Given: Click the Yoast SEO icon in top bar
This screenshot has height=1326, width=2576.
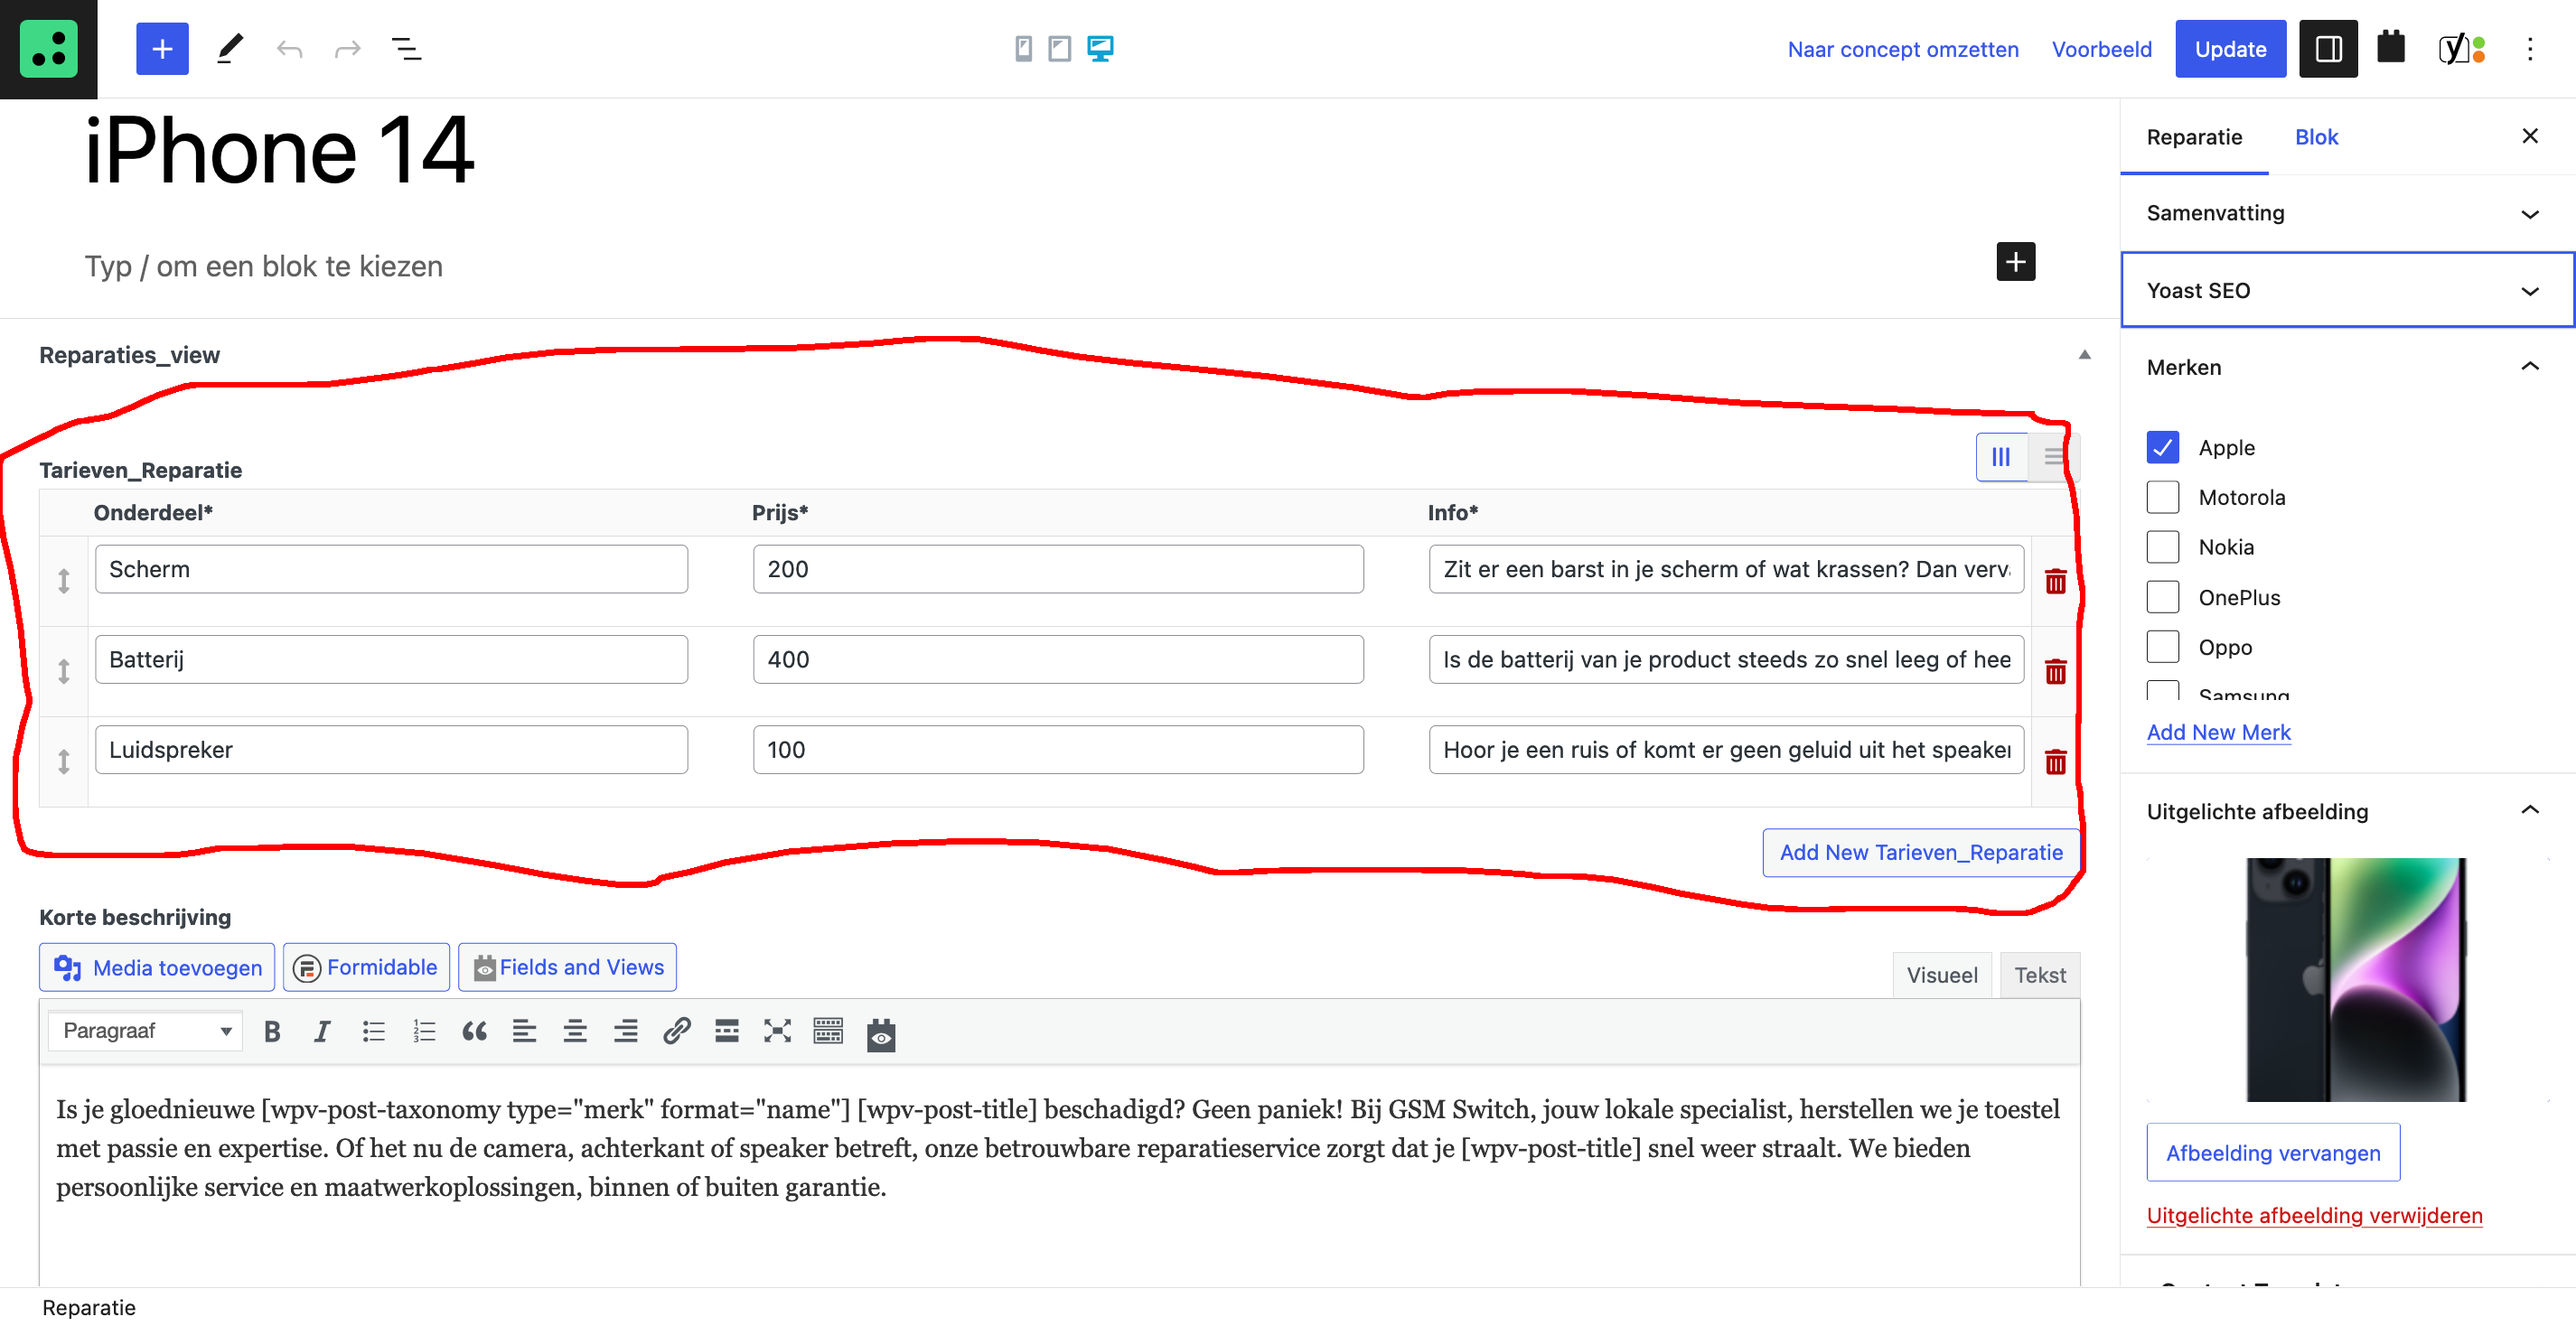Looking at the screenshot, I should pyautogui.click(x=2462, y=48).
